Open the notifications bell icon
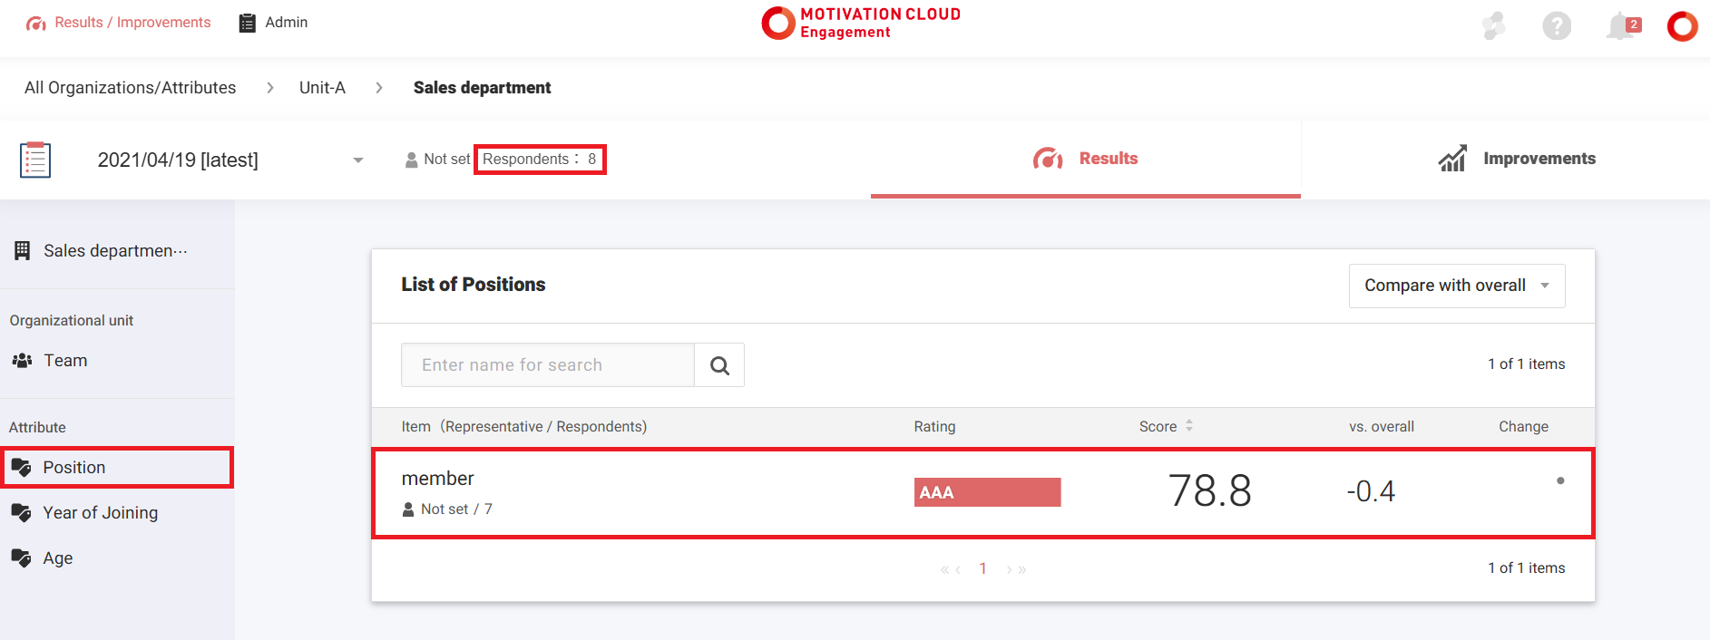Image resolution: width=1710 pixels, height=640 pixels. point(1622,26)
